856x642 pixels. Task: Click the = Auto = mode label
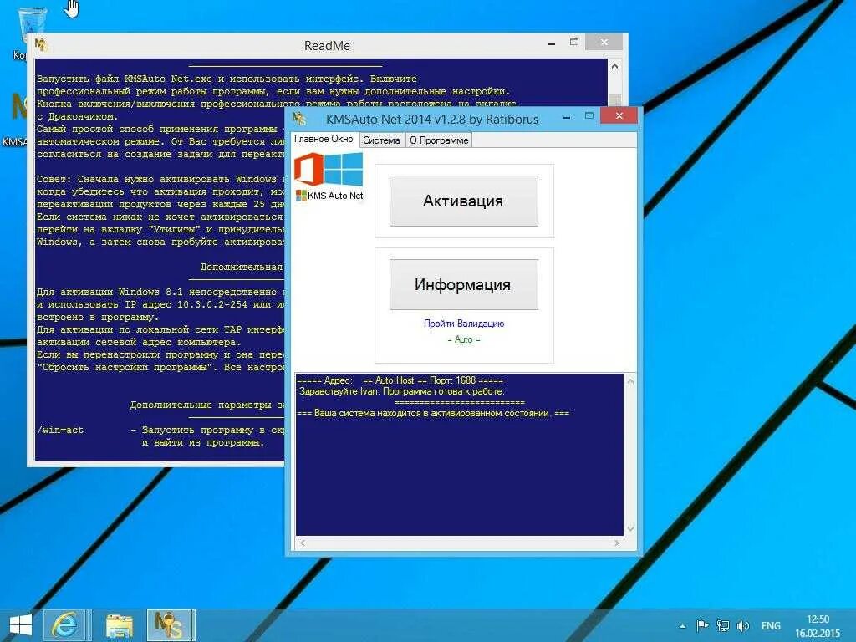pyautogui.click(x=464, y=339)
